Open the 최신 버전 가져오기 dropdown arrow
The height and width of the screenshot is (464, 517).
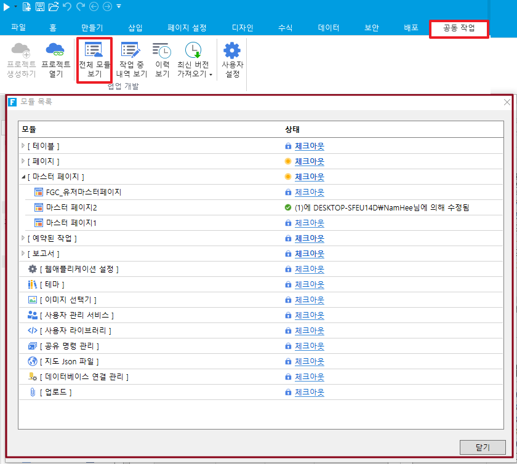pos(211,75)
